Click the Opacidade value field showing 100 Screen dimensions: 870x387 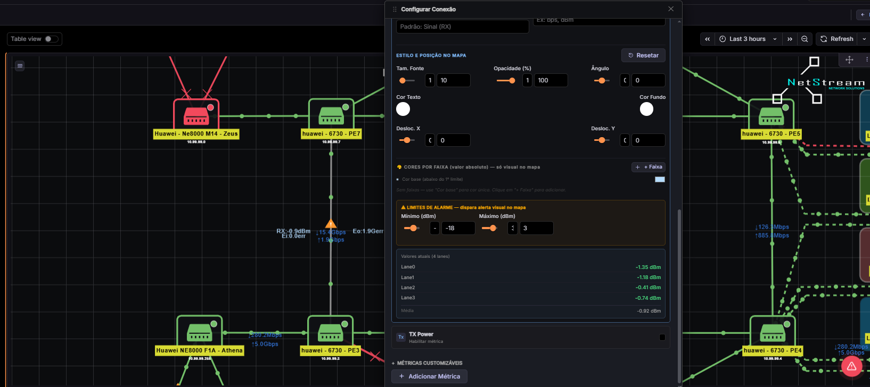(551, 80)
